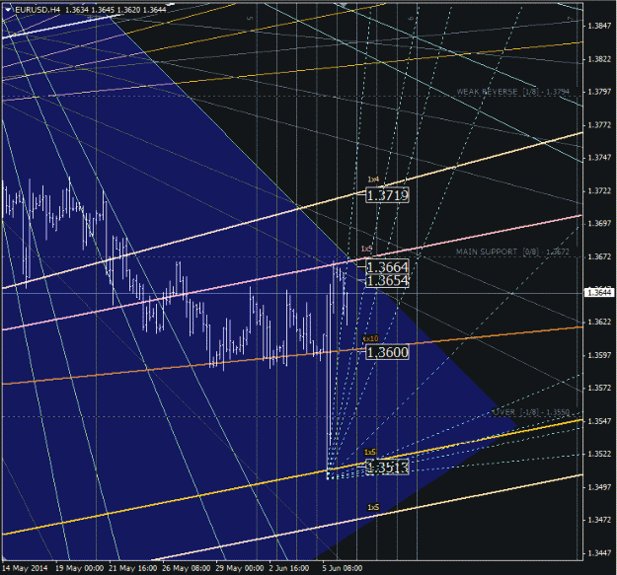617x575 pixels.
Task: Click the 1.3547 price axis value
Action: pos(599,421)
